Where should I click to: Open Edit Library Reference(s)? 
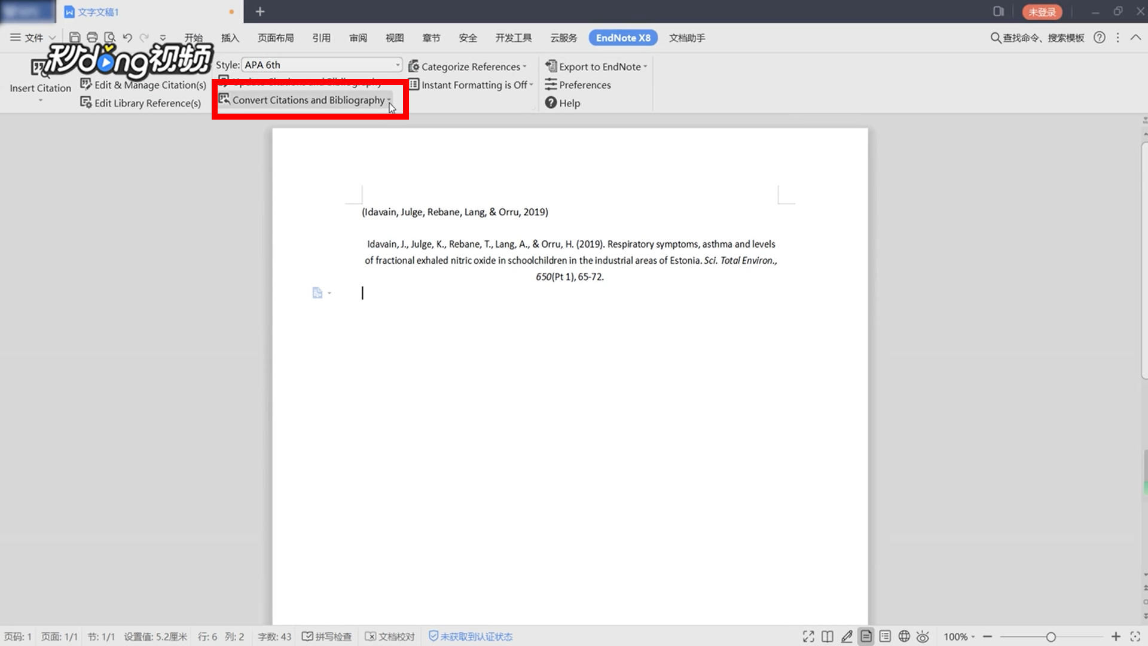[141, 103]
